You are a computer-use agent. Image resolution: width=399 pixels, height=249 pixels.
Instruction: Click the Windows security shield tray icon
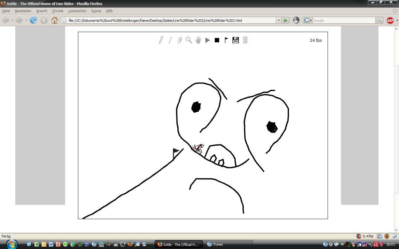[381, 244]
